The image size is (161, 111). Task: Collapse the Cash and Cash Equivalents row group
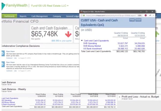pos(82,40)
